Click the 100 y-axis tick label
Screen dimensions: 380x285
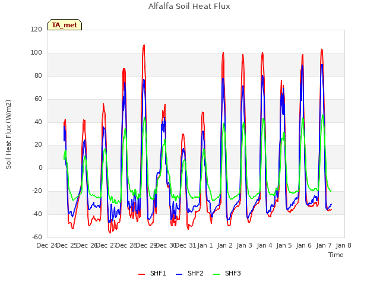pyautogui.click(x=36, y=52)
